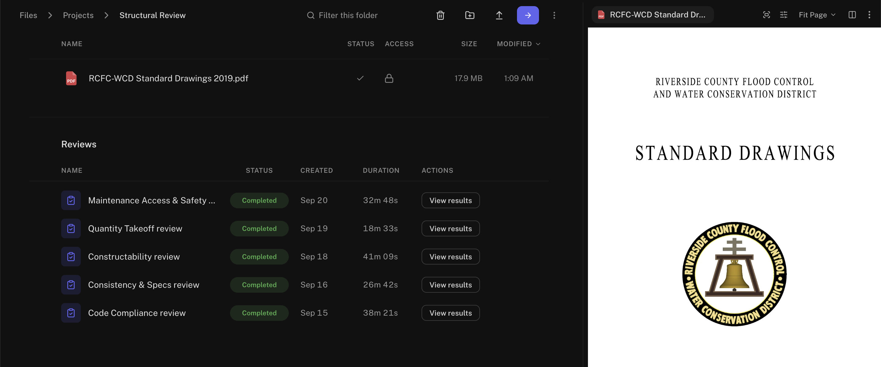Click the 17.9 MB size value
The height and width of the screenshot is (367, 881).
point(468,78)
